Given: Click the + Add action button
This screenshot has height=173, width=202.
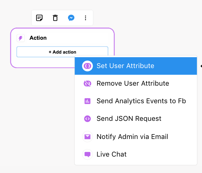Looking at the screenshot, I should pos(62,52).
